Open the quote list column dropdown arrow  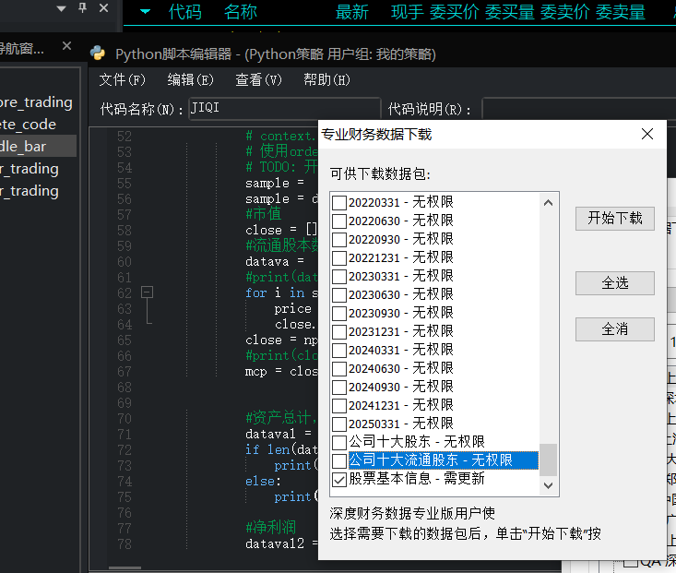[146, 12]
